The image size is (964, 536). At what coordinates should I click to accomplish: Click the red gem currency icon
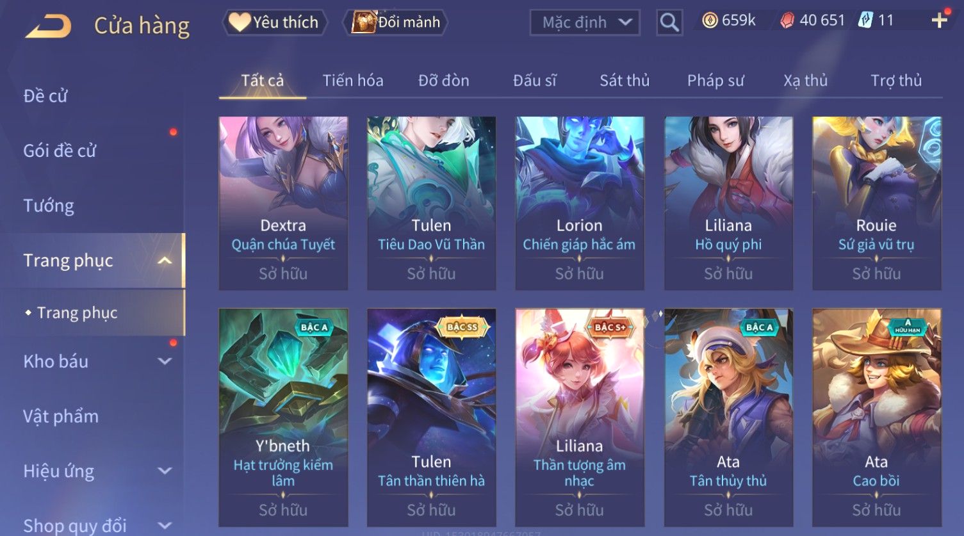(787, 20)
